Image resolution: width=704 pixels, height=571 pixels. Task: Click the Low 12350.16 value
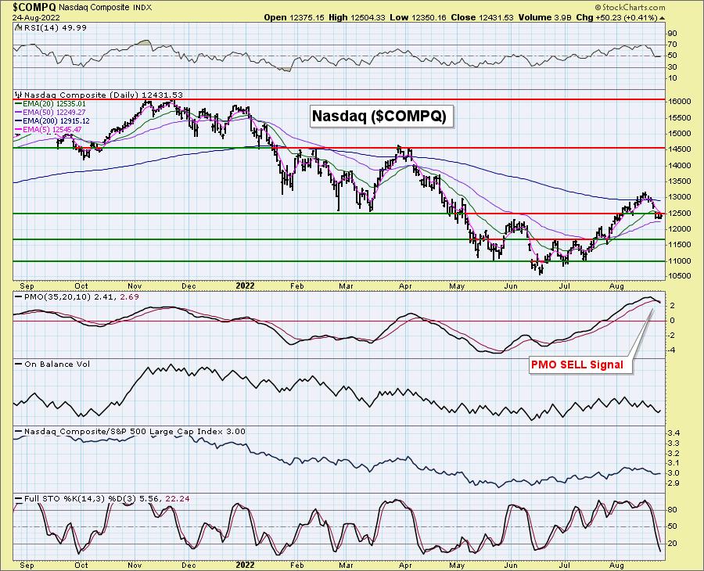(x=418, y=17)
